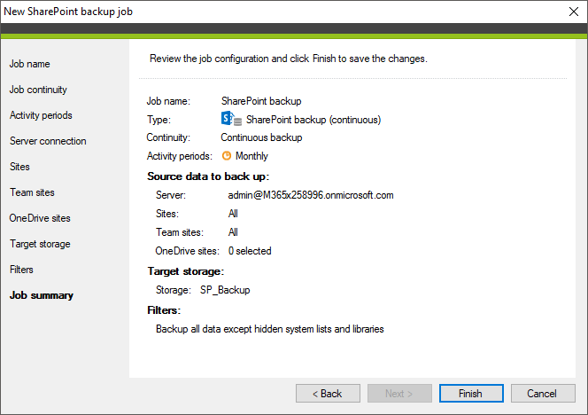Open the Server connection step

[x=48, y=141]
